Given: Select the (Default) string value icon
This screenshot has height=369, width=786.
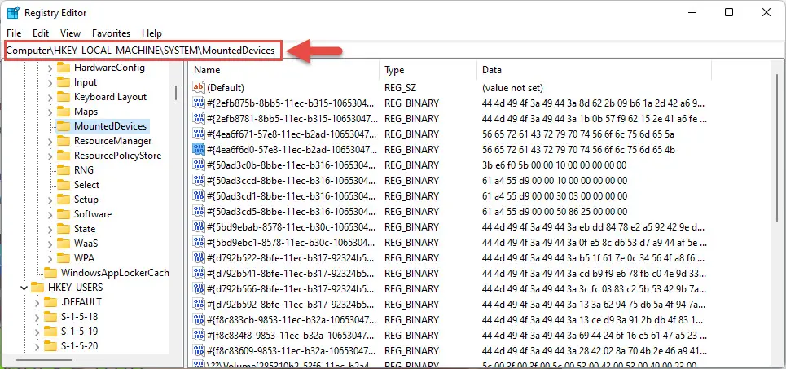Looking at the screenshot, I should [199, 88].
